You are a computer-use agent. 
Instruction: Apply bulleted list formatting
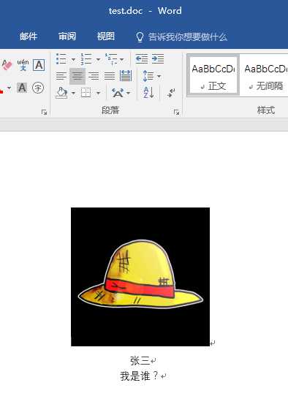[x=61, y=58]
